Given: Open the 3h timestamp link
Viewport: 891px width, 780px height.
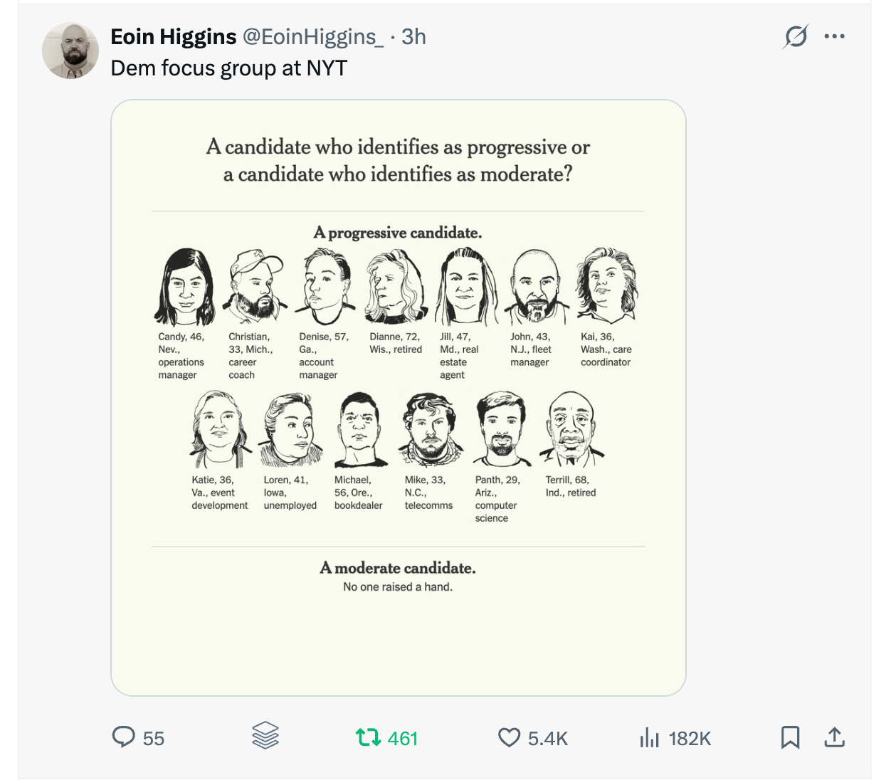Looking at the screenshot, I should [413, 37].
